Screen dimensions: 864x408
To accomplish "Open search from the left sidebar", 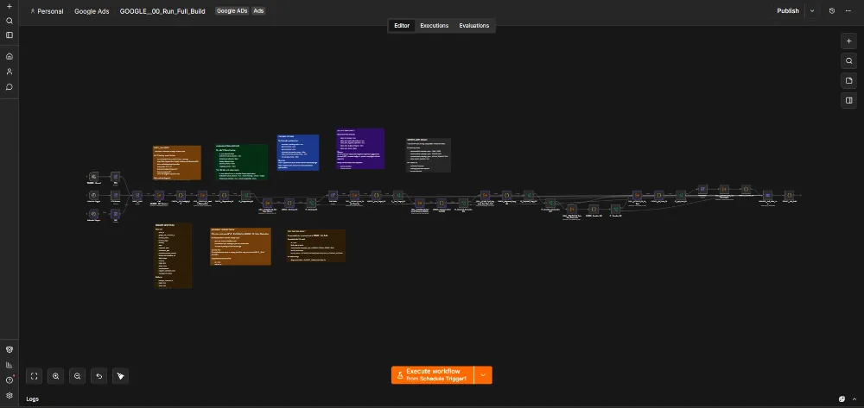I will click(x=9, y=21).
